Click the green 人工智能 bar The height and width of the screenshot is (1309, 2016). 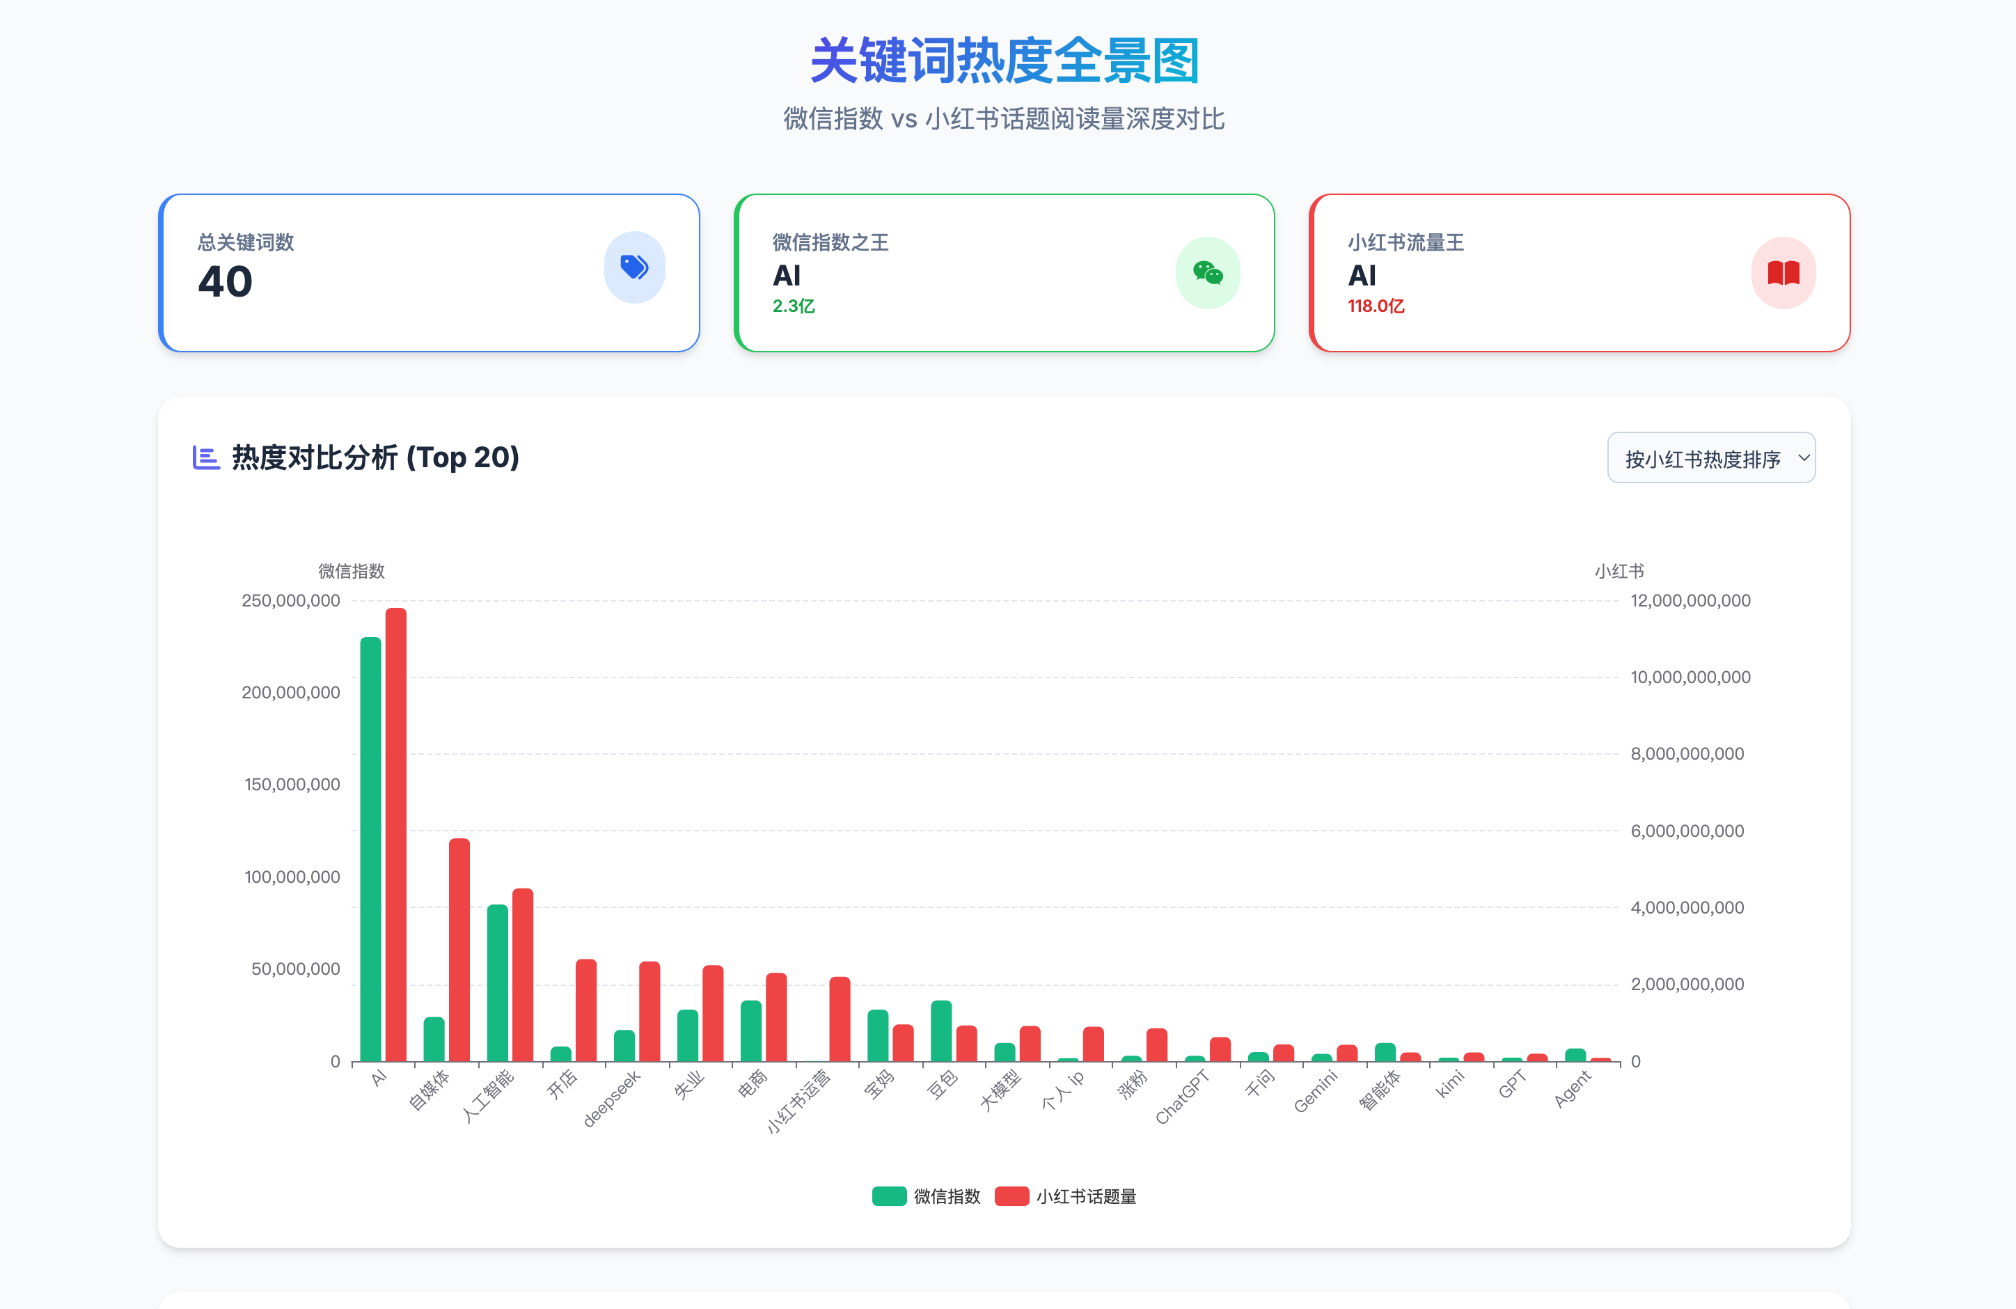[497, 983]
